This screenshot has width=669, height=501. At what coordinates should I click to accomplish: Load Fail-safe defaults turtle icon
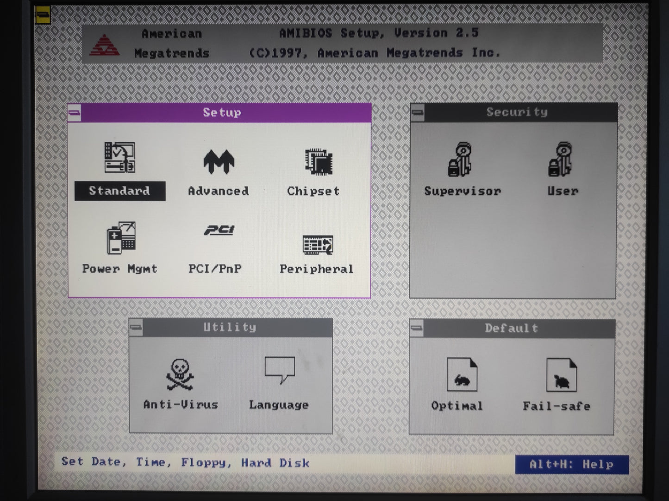point(561,376)
